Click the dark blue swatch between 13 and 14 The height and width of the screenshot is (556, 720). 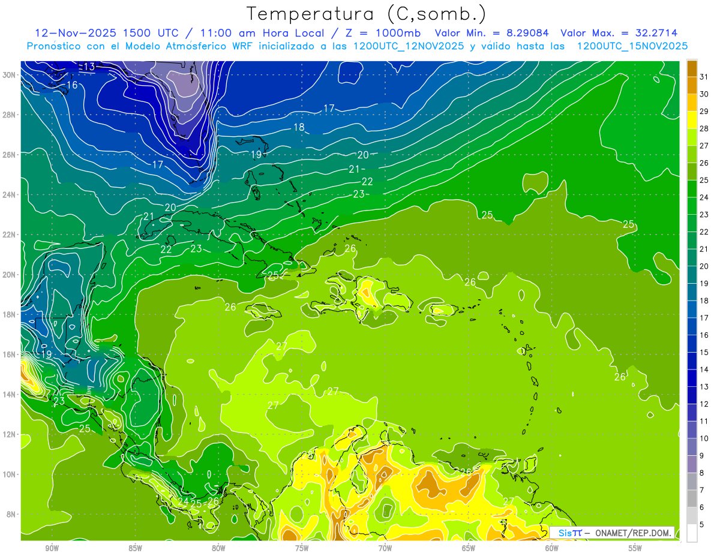click(692, 378)
